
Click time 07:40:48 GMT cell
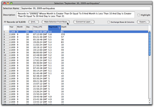pos(40,68)
